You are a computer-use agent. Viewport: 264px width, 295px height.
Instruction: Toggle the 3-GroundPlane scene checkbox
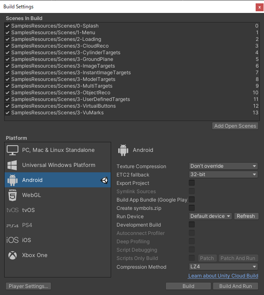[8, 59]
